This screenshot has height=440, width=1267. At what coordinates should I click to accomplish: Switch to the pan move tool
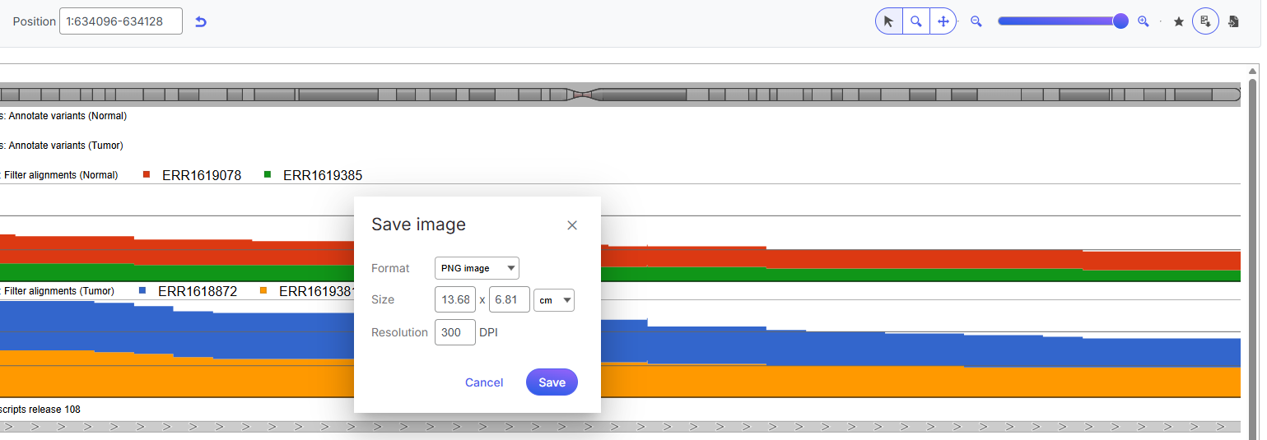pos(943,21)
